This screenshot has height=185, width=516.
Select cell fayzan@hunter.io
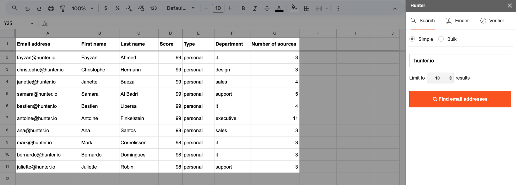pyautogui.click(x=48, y=57)
